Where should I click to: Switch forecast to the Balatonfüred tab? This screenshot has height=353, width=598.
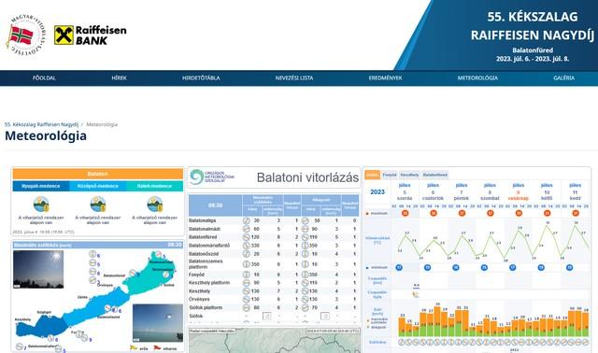click(434, 175)
